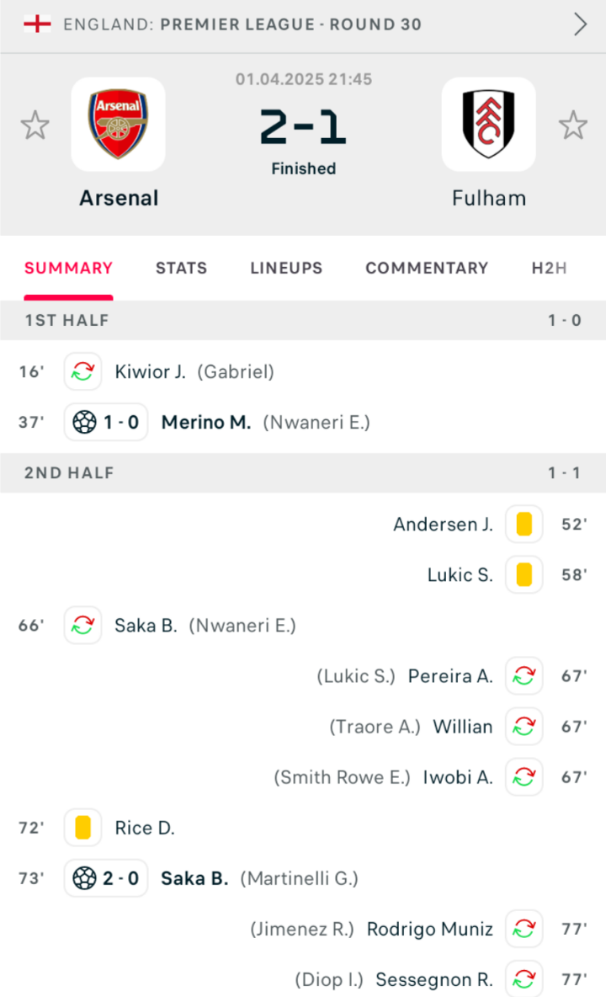
Task: Click Rice D. yellow card icon
Action: pos(83,828)
